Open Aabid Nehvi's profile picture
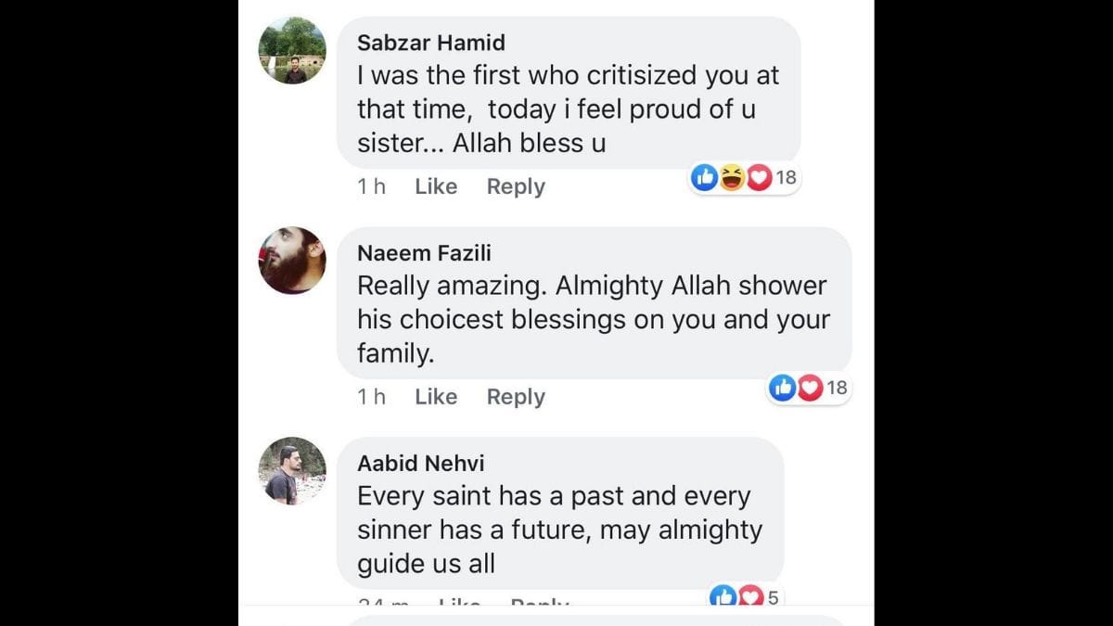The height and width of the screenshot is (626, 1113). 292,471
